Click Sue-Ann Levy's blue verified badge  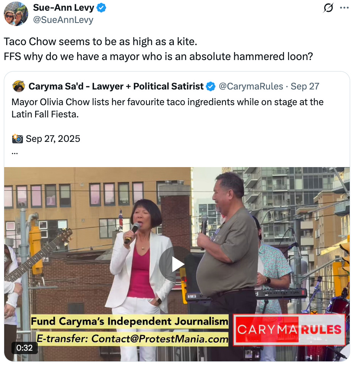click(101, 8)
